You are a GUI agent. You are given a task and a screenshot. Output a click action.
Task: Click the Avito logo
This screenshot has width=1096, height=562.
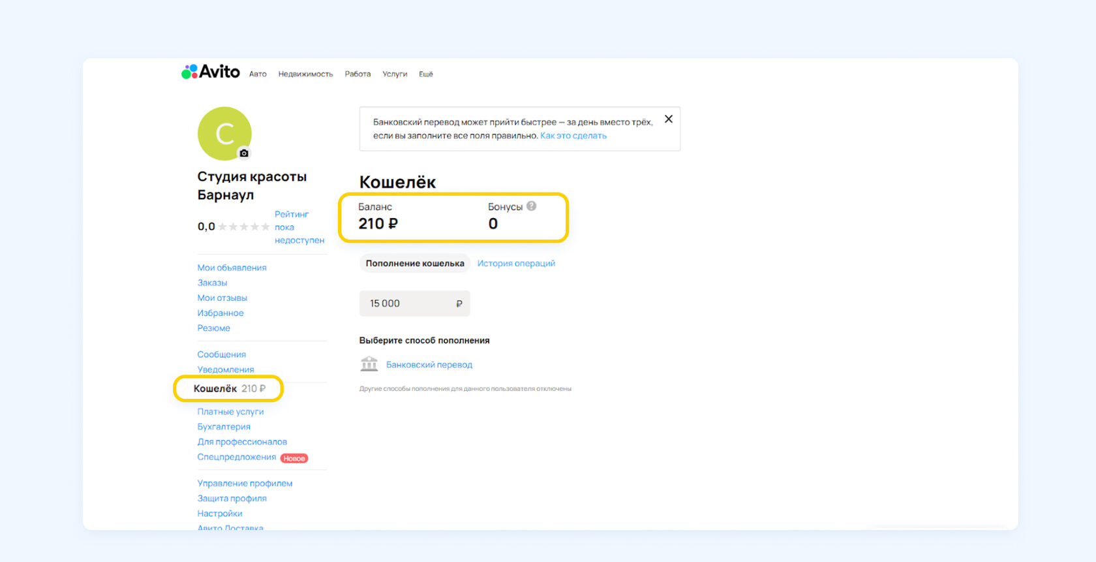[211, 72]
